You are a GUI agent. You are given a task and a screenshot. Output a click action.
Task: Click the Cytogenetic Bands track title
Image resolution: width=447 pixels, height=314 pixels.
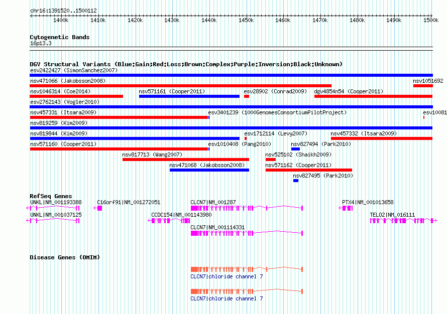point(60,37)
